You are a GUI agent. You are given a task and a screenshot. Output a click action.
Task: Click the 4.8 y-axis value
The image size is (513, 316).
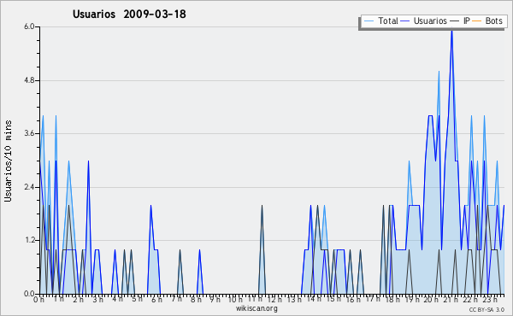(29, 80)
